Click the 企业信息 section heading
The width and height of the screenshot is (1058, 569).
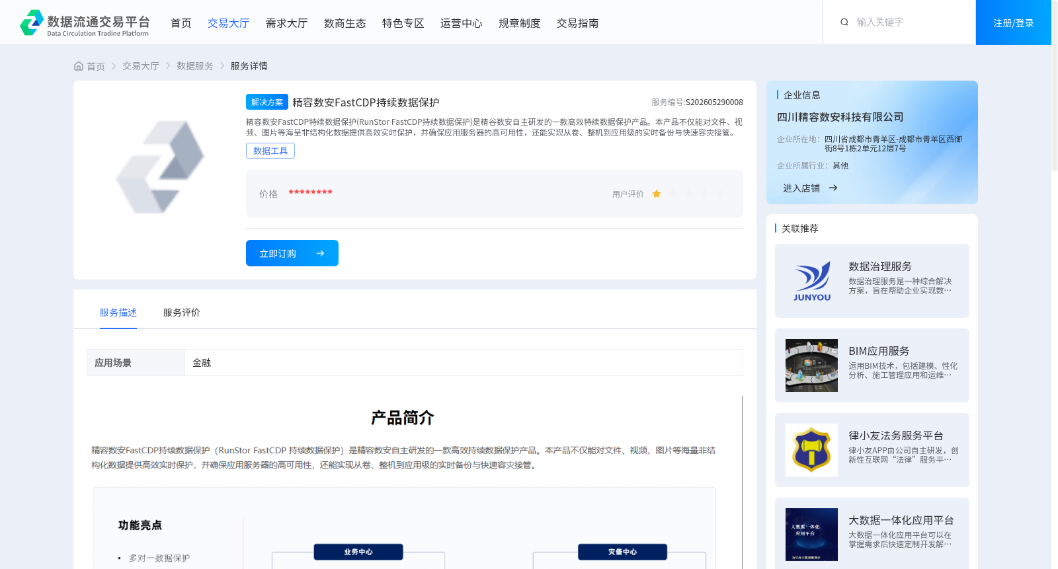(802, 95)
